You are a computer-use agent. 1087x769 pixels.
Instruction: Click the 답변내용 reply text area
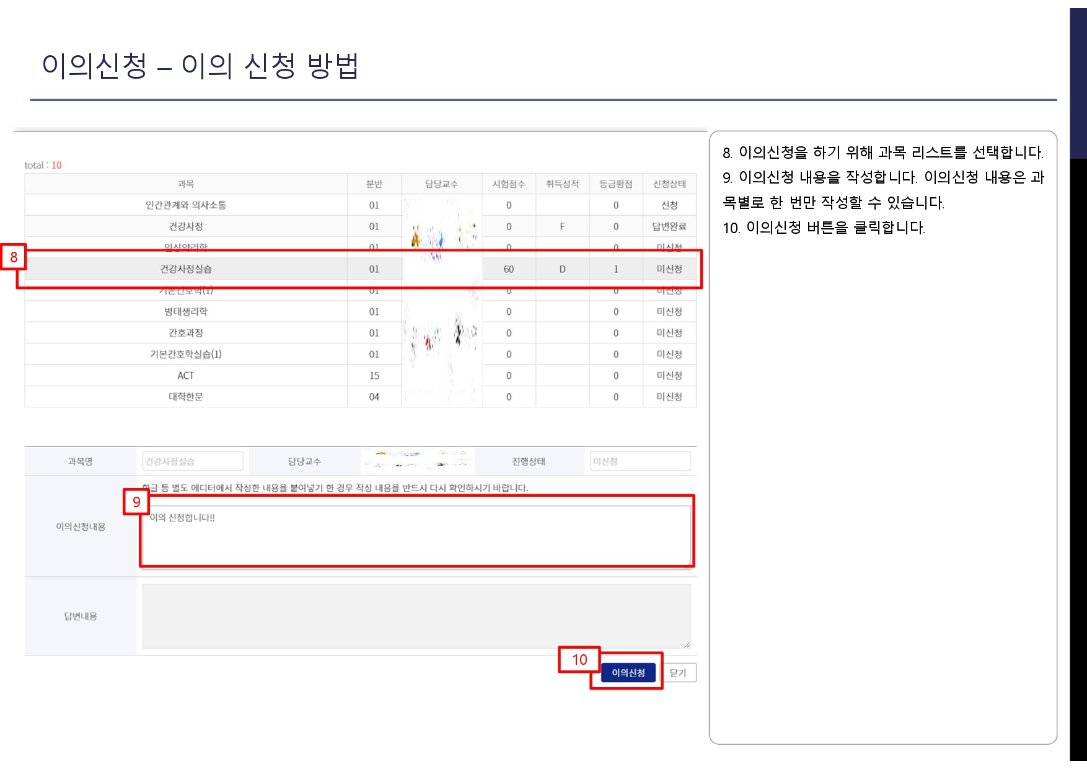point(416,616)
